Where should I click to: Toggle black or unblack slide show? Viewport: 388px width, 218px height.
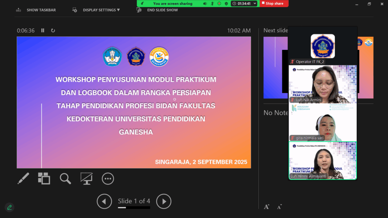pyautogui.click(x=86, y=179)
